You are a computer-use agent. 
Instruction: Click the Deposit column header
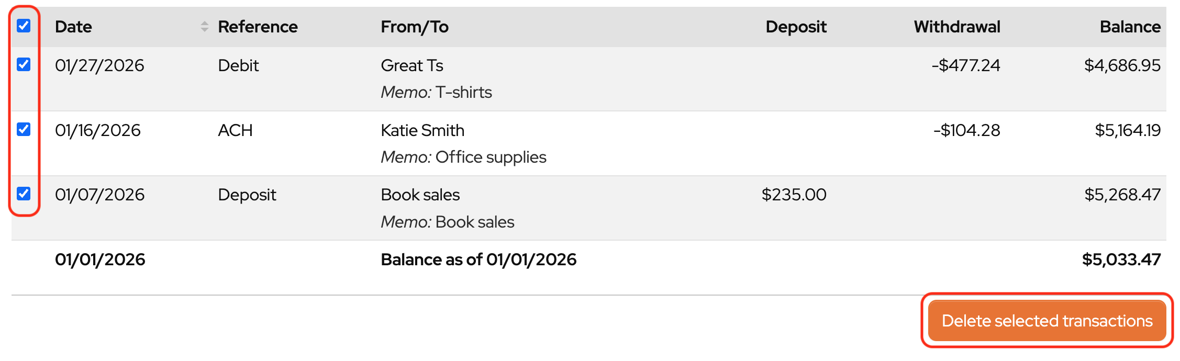796,27
